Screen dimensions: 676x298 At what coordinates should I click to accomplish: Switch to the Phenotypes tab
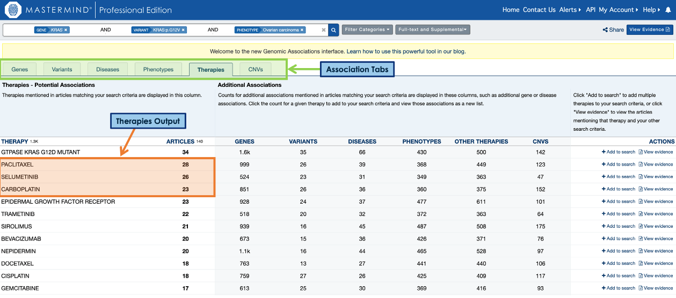pos(158,69)
